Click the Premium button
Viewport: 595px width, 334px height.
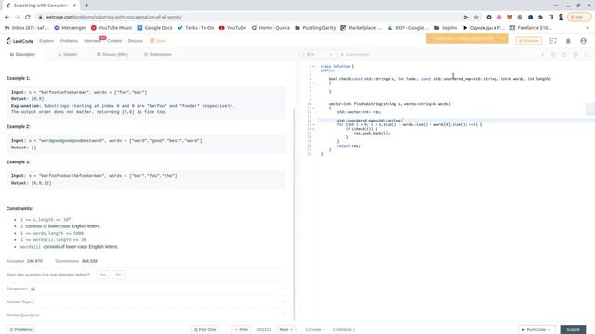pos(528,41)
